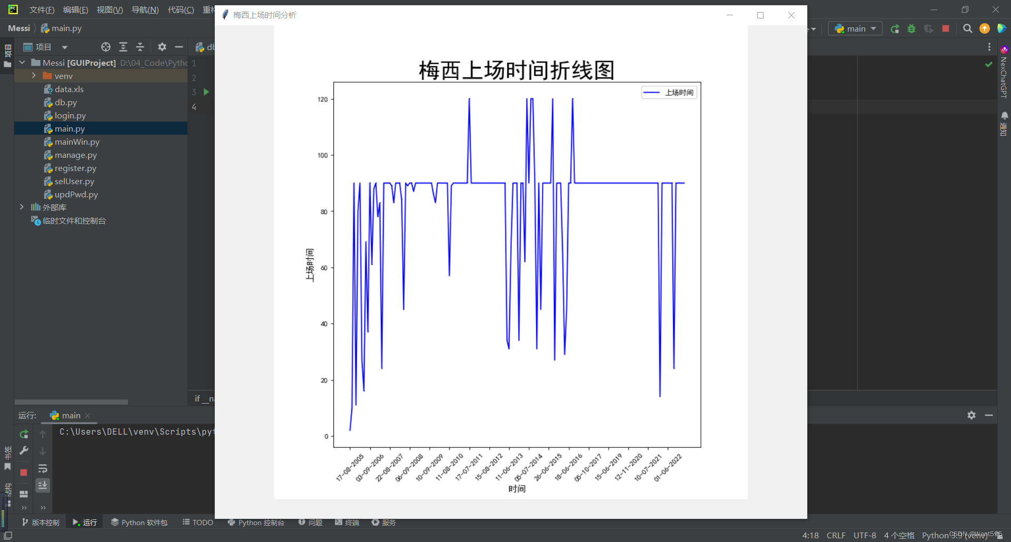Image resolution: width=1011 pixels, height=542 pixels.
Task: Click project tree horizontal scrollbar
Action: (71, 402)
